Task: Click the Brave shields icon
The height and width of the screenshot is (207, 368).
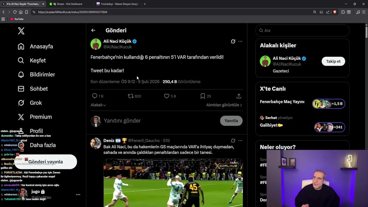Action: [335, 12]
